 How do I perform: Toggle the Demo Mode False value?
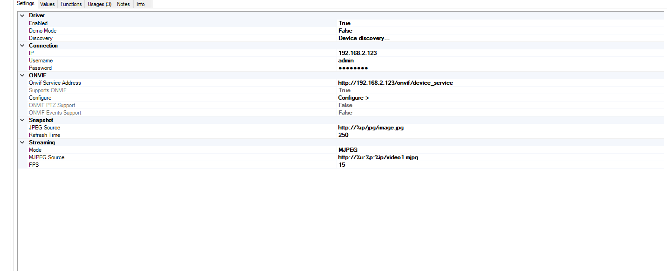(x=345, y=31)
